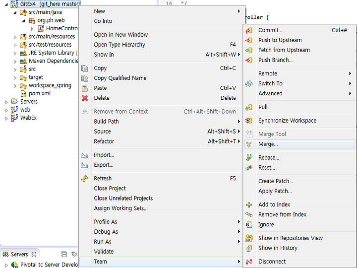Screen dimensions: 357x268
Task: Click the Rebase icon
Action: [x=249, y=158]
